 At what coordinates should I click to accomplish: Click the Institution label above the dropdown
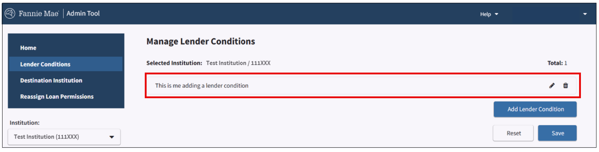pyautogui.click(x=25, y=123)
